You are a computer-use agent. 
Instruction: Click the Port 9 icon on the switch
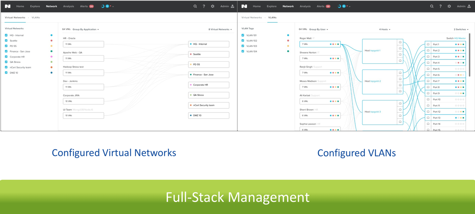point(428,93)
